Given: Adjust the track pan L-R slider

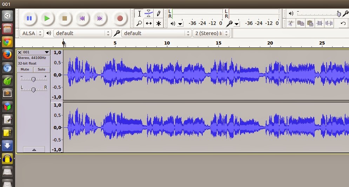Looking at the screenshot, I should coord(33,89).
